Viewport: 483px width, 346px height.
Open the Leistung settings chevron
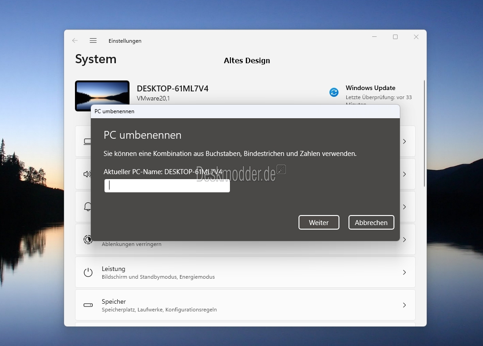[x=404, y=272]
